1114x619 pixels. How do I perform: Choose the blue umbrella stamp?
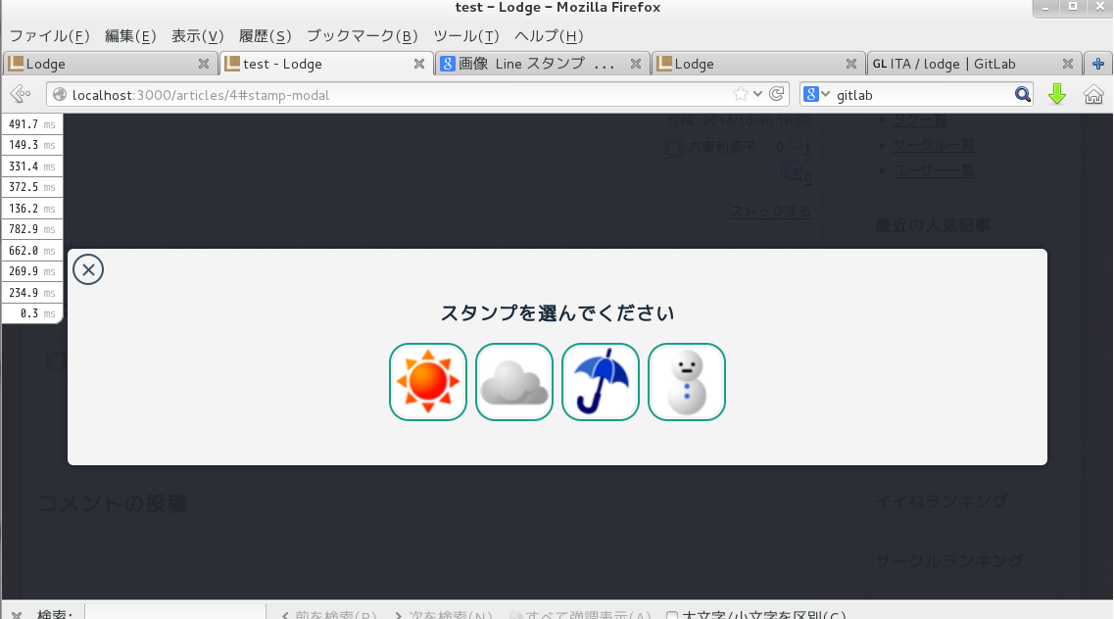pyautogui.click(x=601, y=382)
